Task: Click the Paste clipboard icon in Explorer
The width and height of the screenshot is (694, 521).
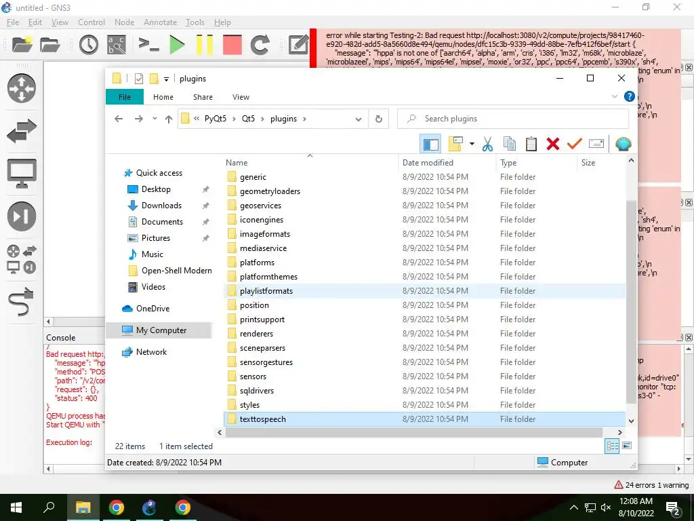Action: pos(531,144)
